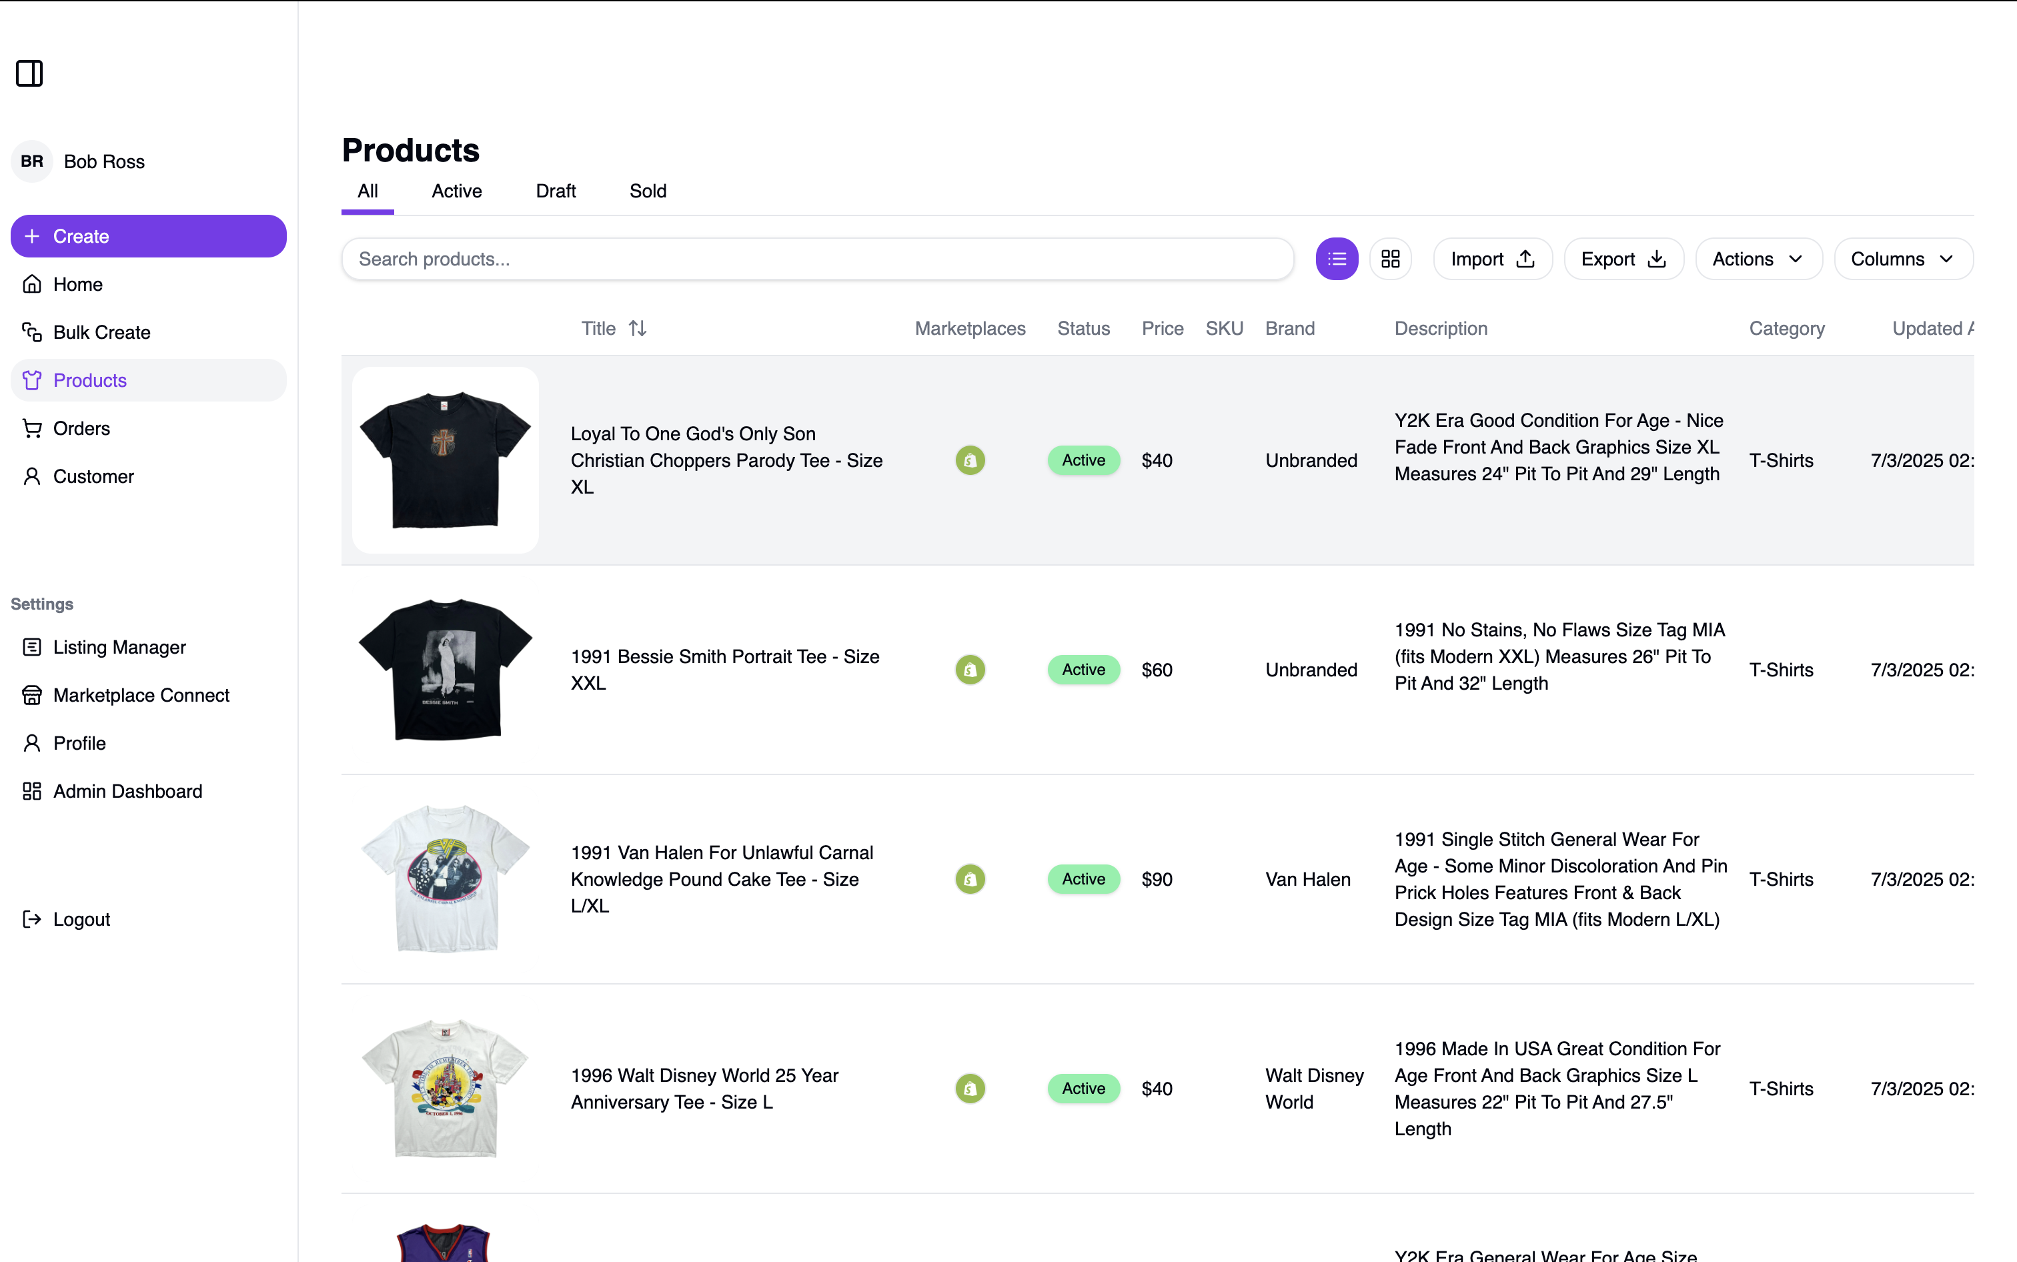Click the Export button
Screen dimensions: 2017x1262
coord(1624,259)
